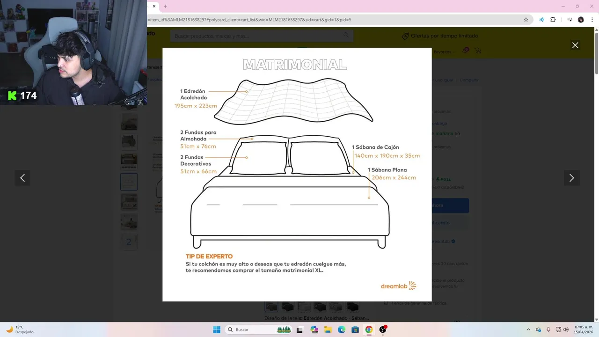Open Microsoft Edge from the taskbar
599x337 pixels.
point(342,330)
